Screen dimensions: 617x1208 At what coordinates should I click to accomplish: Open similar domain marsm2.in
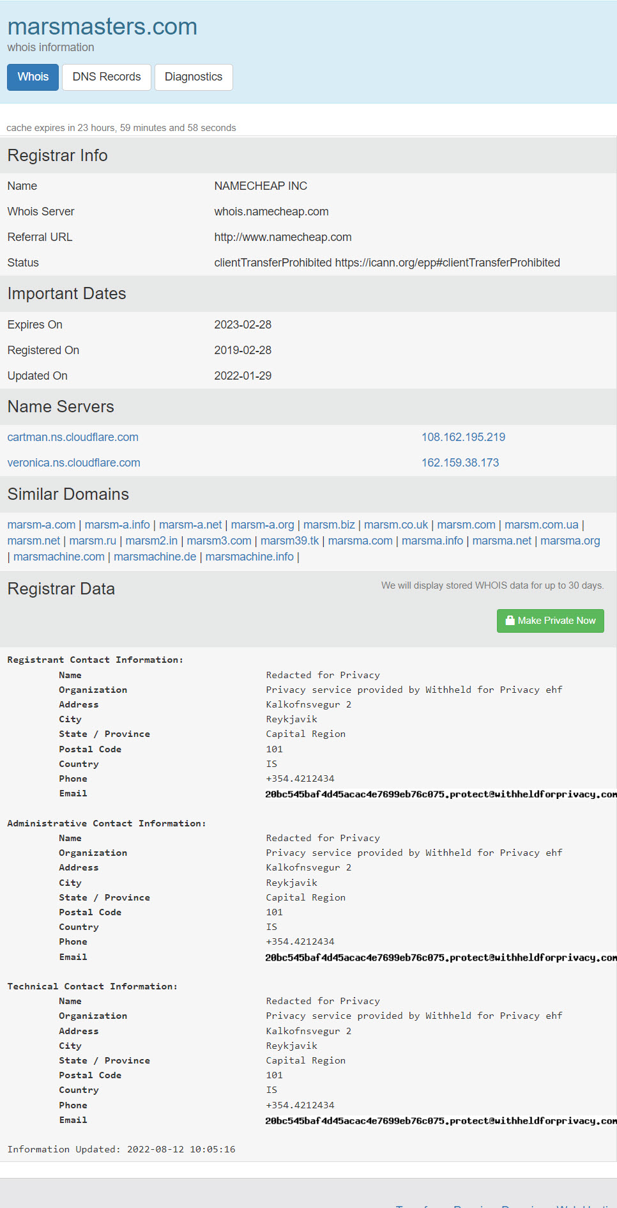(151, 541)
